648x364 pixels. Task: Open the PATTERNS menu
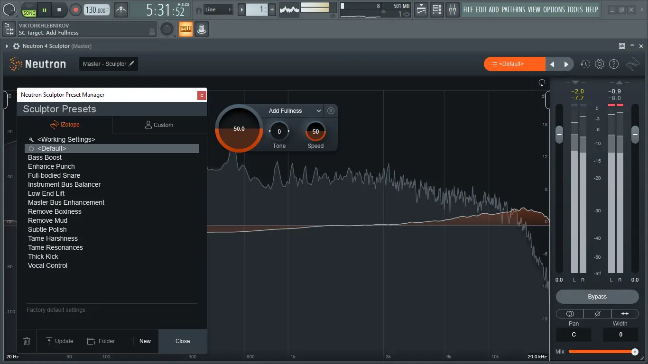[513, 9]
